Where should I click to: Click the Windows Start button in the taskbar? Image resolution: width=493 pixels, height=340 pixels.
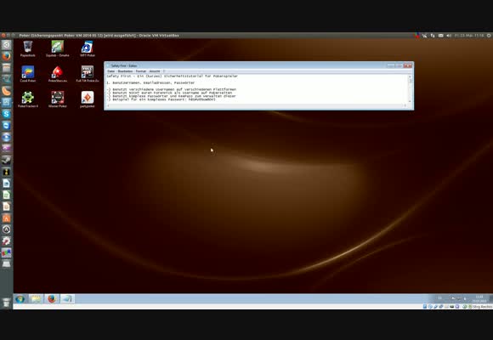[x=20, y=299]
